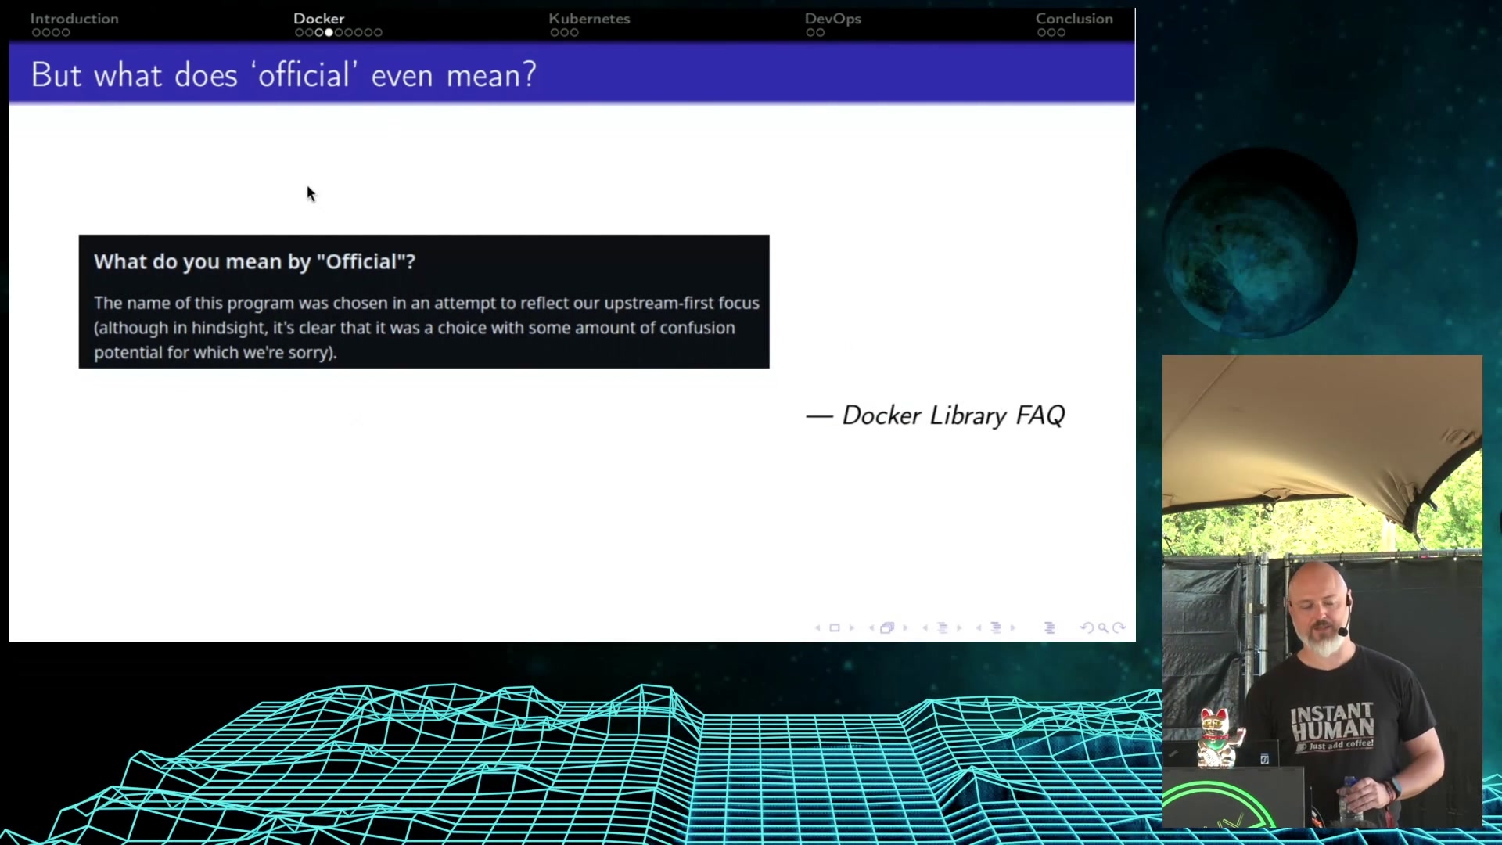The width and height of the screenshot is (1502, 845).
Task: Select first slide dot under Conclusion
Action: click(x=1042, y=33)
